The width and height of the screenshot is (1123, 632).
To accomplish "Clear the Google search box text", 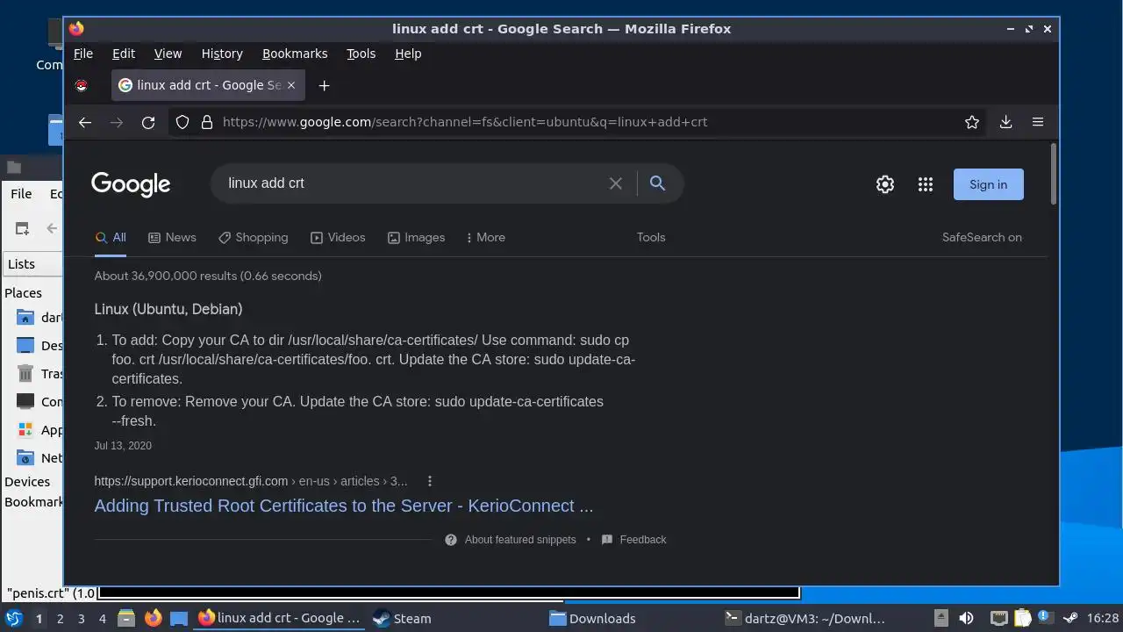I will click(x=616, y=183).
